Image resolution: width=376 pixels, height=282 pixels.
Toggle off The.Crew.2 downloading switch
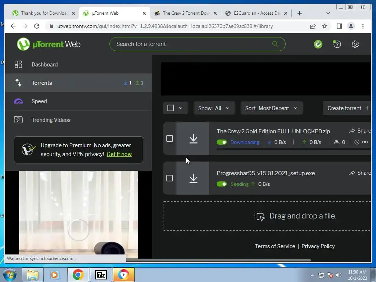pyautogui.click(x=221, y=142)
